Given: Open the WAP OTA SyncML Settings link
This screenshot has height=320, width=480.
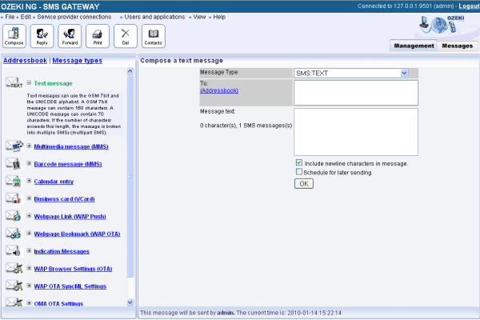Looking at the screenshot, I should pos(70,286).
